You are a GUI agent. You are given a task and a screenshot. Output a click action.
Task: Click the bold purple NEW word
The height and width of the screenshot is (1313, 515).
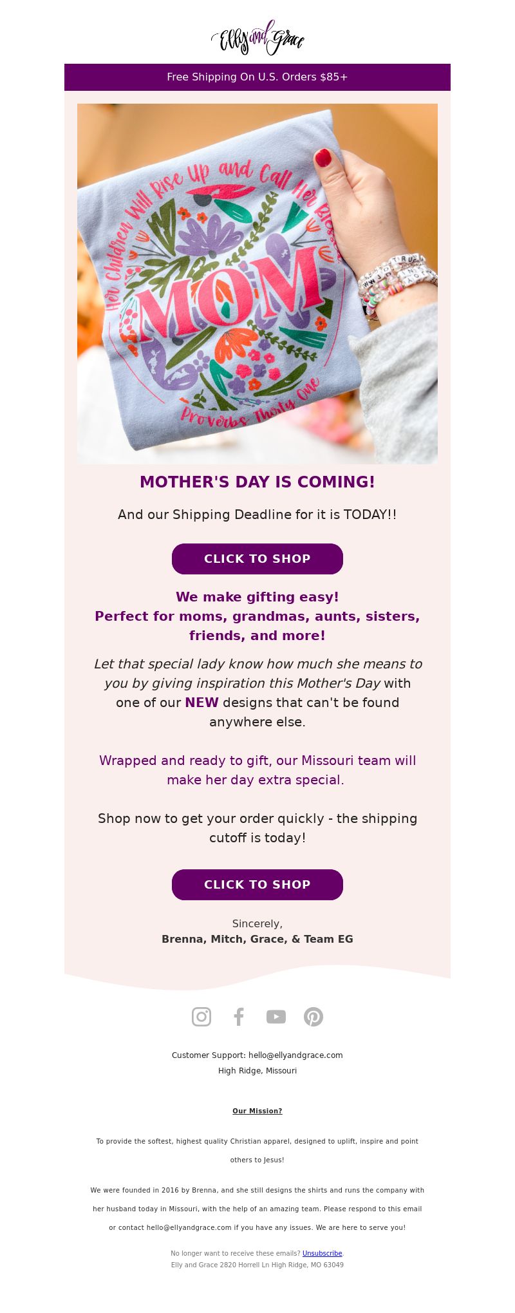[x=201, y=703]
